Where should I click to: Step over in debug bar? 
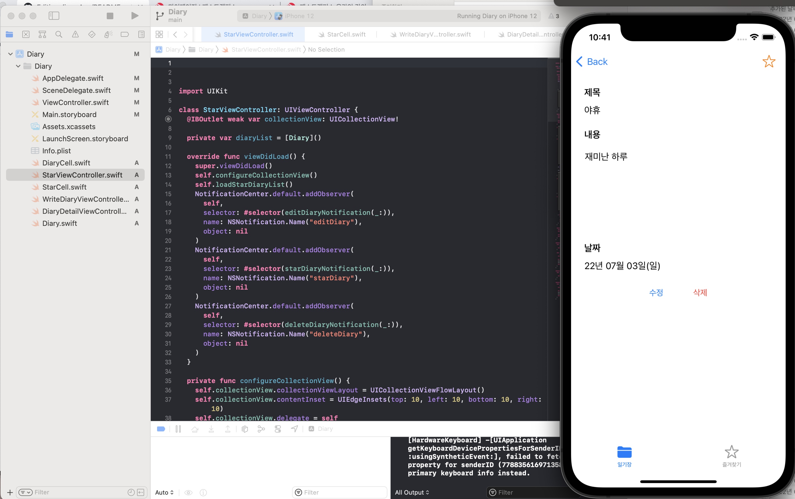click(x=195, y=429)
